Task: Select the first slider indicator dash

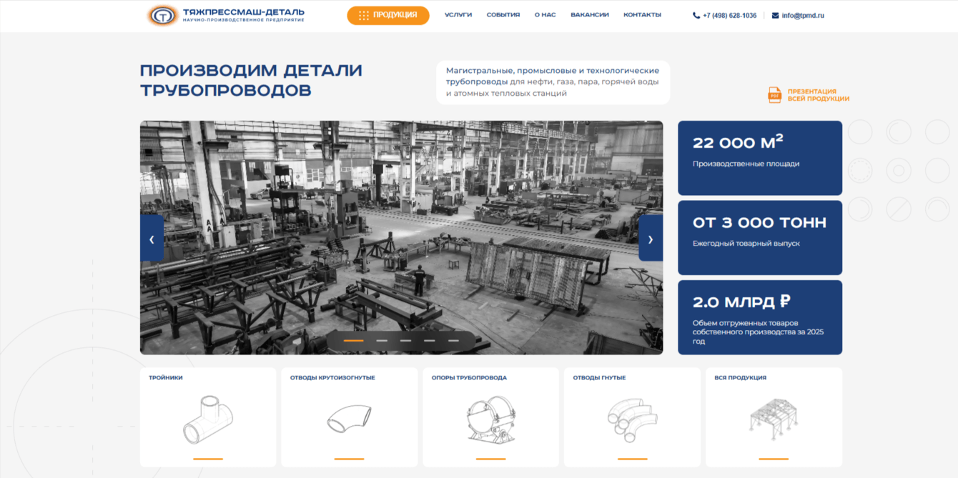Action: coord(354,341)
